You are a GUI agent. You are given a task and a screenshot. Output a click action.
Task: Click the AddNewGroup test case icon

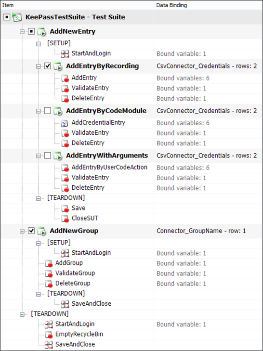42,231
